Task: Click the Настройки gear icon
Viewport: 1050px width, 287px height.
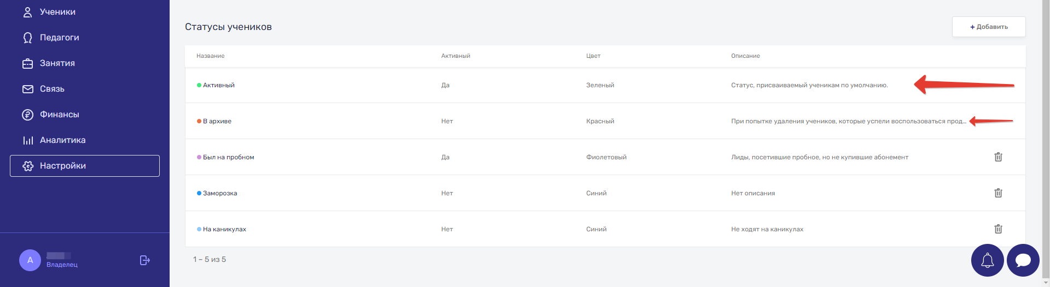Action: [x=28, y=166]
